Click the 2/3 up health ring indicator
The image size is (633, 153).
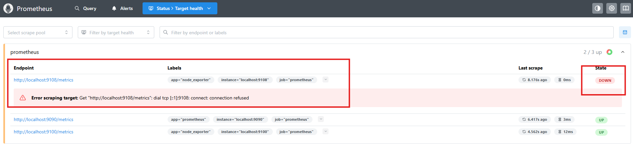609,52
